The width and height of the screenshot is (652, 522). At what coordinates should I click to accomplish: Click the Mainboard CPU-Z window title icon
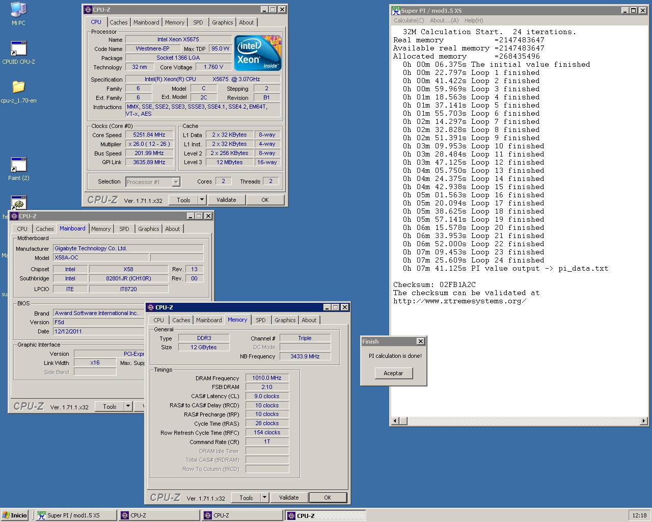pos(14,216)
